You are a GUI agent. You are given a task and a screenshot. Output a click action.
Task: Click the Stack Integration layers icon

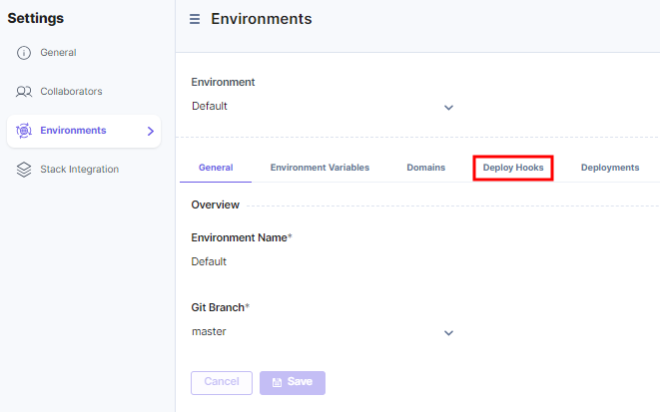pyautogui.click(x=24, y=170)
